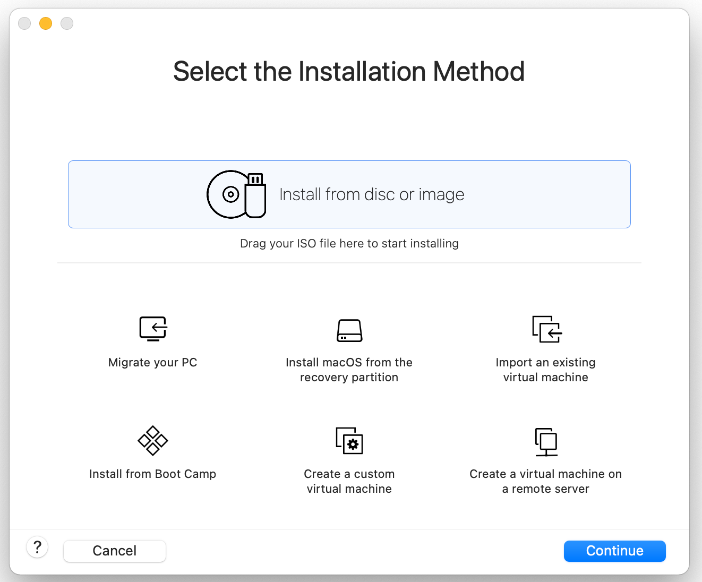Select "Install macOS from the recovery partition" label
This screenshot has height=582, width=702.
click(349, 370)
